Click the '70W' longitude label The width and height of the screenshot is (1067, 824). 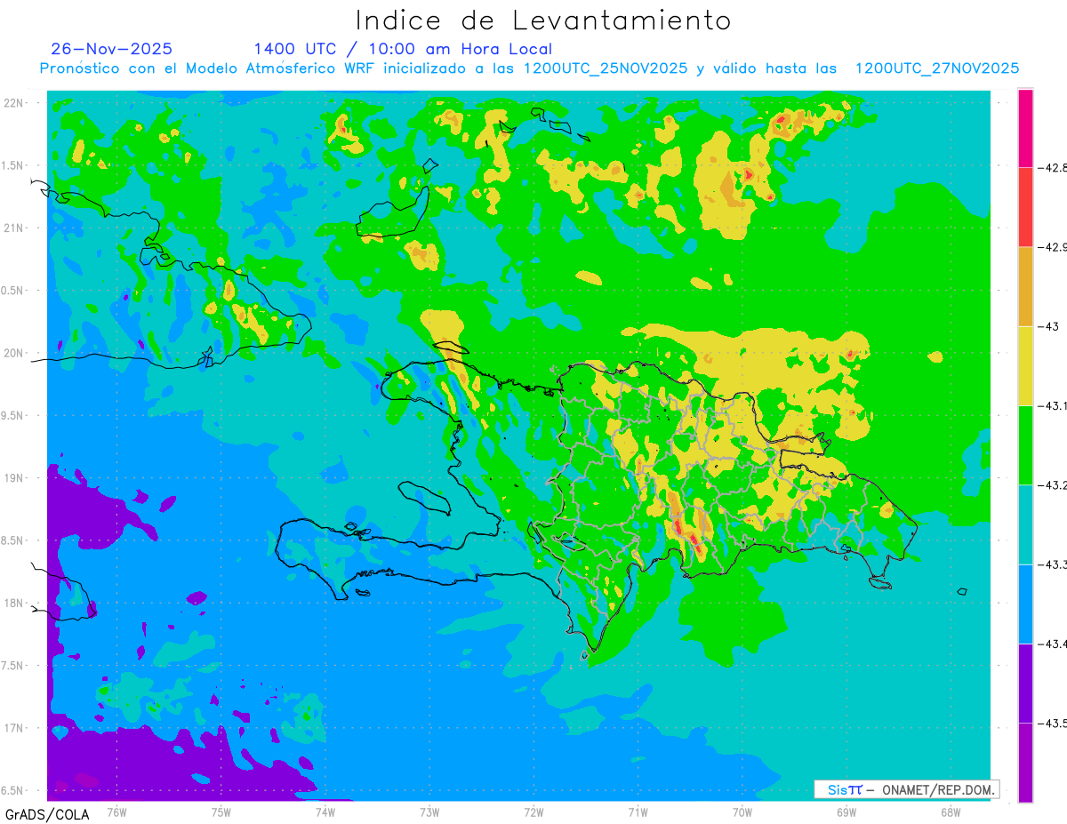click(742, 812)
